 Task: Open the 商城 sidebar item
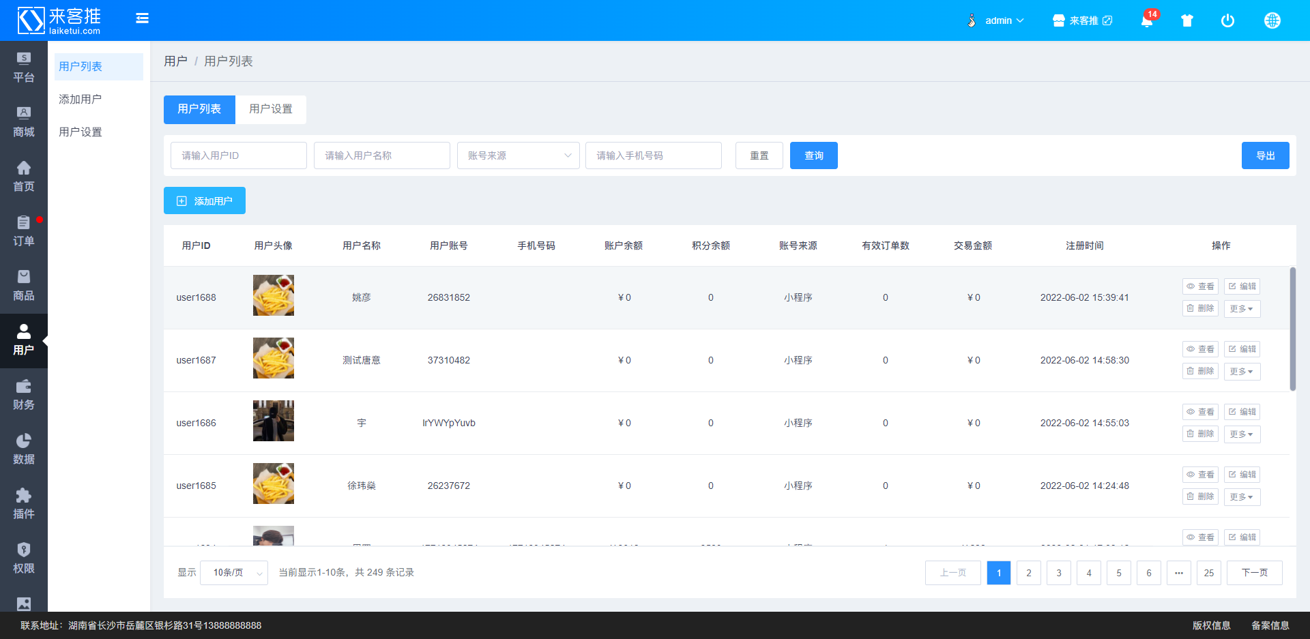point(24,123)
